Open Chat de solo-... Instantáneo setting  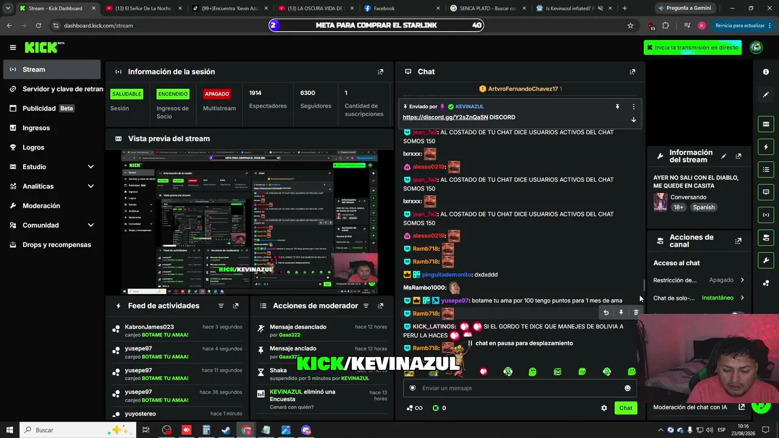coord(699,298)
